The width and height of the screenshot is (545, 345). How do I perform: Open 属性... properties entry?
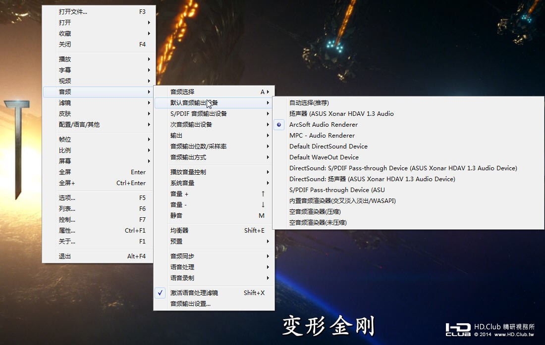pyautogui.click(x=99, y=231)
